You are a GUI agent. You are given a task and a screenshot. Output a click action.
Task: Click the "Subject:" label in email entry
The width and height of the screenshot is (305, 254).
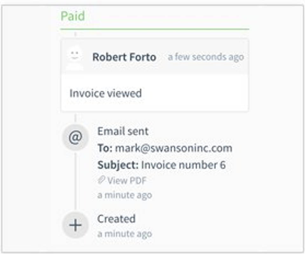point(118,165)
